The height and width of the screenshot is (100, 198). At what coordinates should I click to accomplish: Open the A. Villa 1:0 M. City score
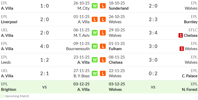click(45, 6)
